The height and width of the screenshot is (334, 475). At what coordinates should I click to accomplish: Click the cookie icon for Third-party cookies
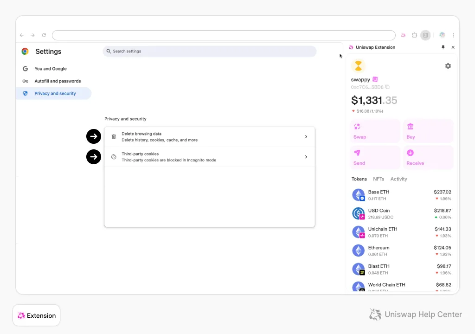click(x=114, y=157)
